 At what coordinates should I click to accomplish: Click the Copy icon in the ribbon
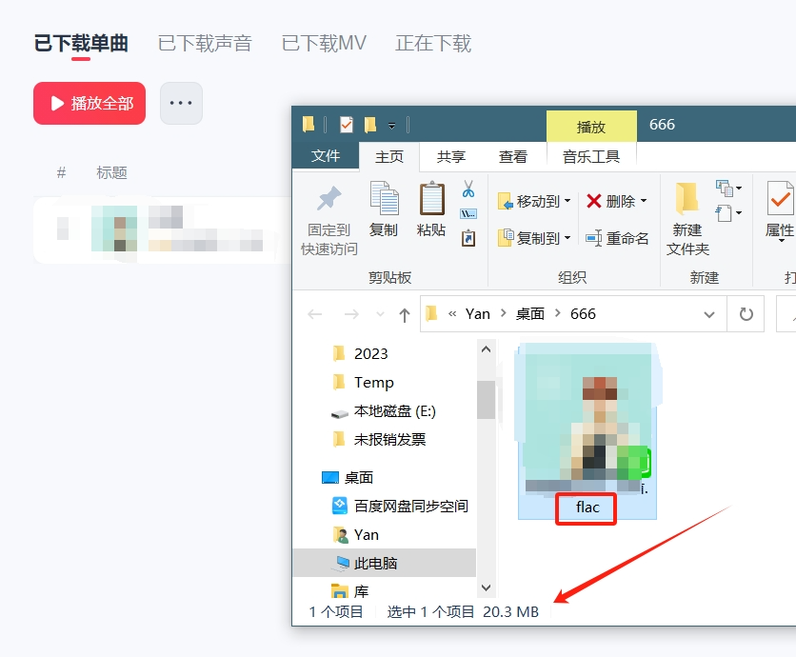coord(384,200)
